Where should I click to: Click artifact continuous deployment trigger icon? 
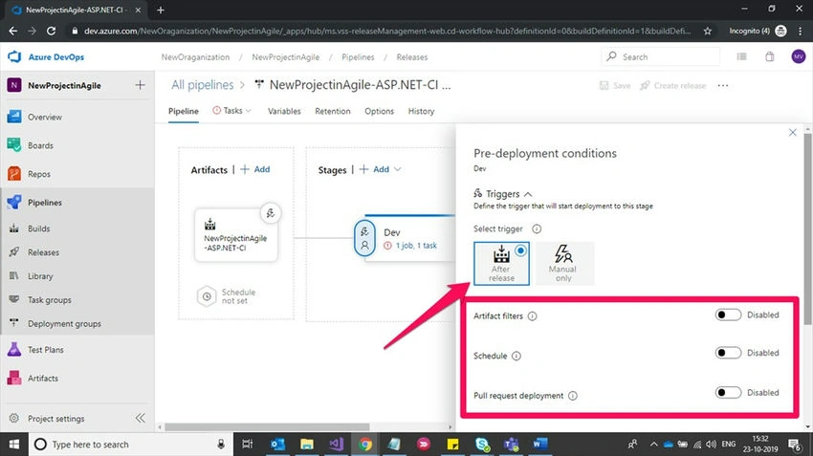click(x=270, y=213)
